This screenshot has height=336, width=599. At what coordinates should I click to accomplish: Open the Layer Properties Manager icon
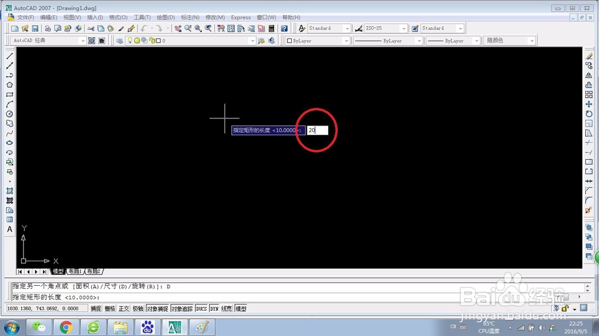tap(120, 41)
